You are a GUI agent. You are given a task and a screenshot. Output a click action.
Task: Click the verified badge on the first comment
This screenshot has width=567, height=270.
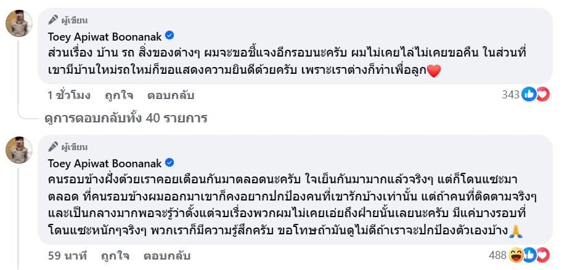(170, 36)
